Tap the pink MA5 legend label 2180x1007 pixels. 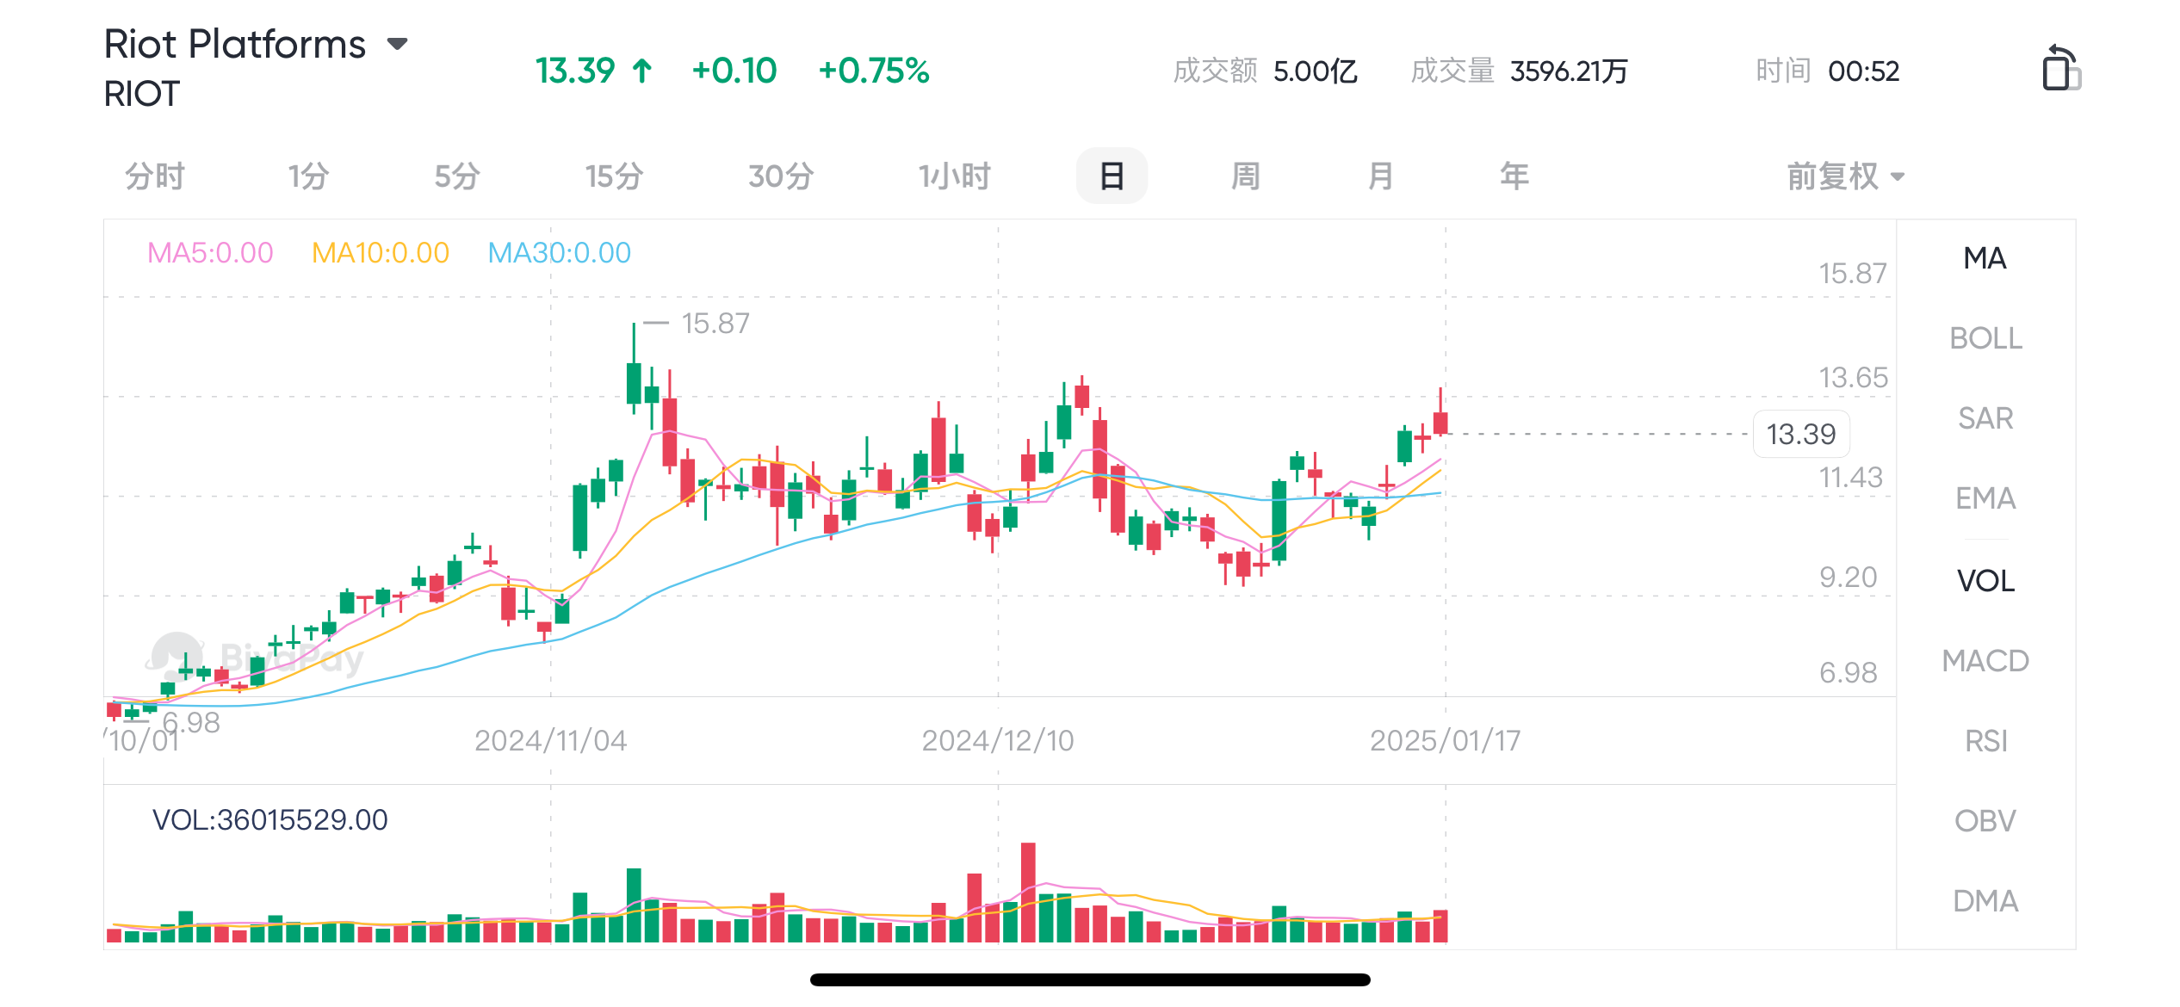(x=210, y=253)
